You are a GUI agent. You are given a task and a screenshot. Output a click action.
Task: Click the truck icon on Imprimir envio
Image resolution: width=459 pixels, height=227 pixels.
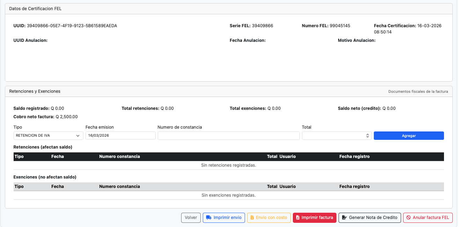pyautogui.click(x=209, y=217)
